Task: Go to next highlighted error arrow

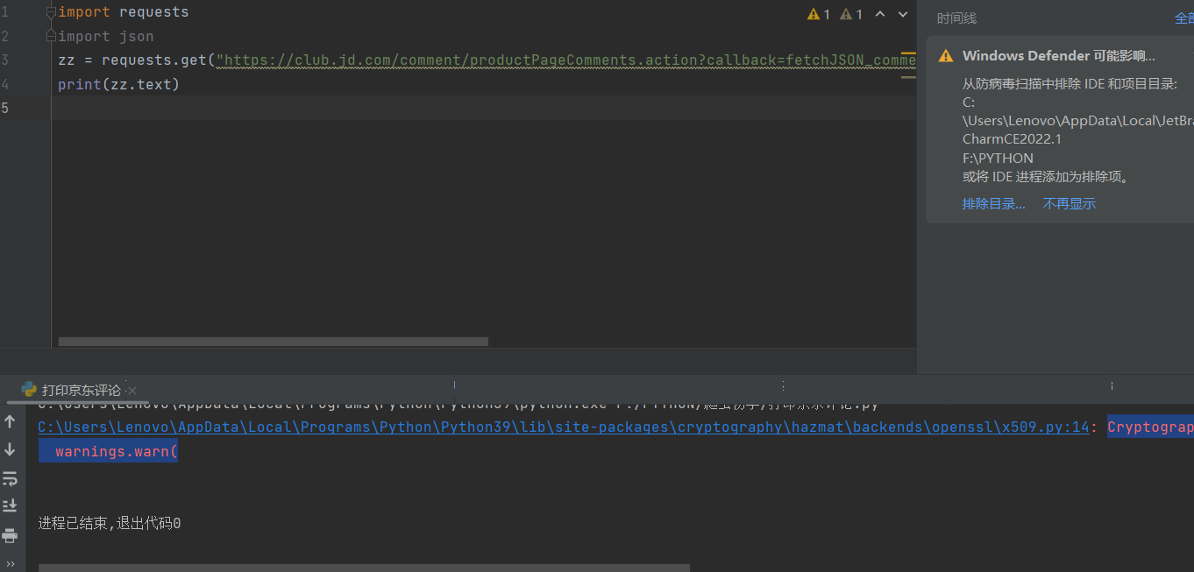Action: 903,14
